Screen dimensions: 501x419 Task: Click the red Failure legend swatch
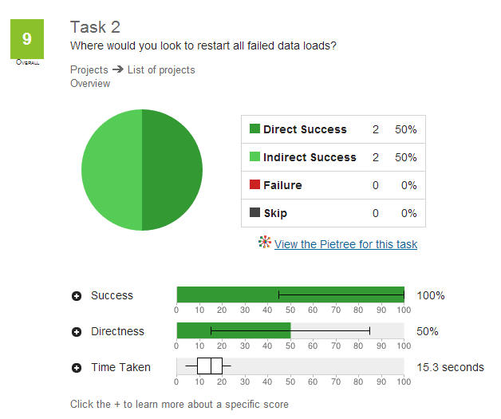point(254,184)
